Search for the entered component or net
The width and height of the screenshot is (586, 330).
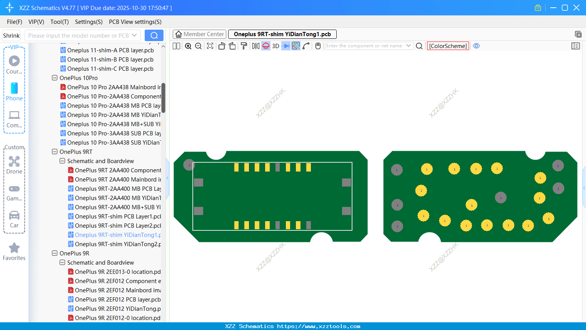(419, 46)
